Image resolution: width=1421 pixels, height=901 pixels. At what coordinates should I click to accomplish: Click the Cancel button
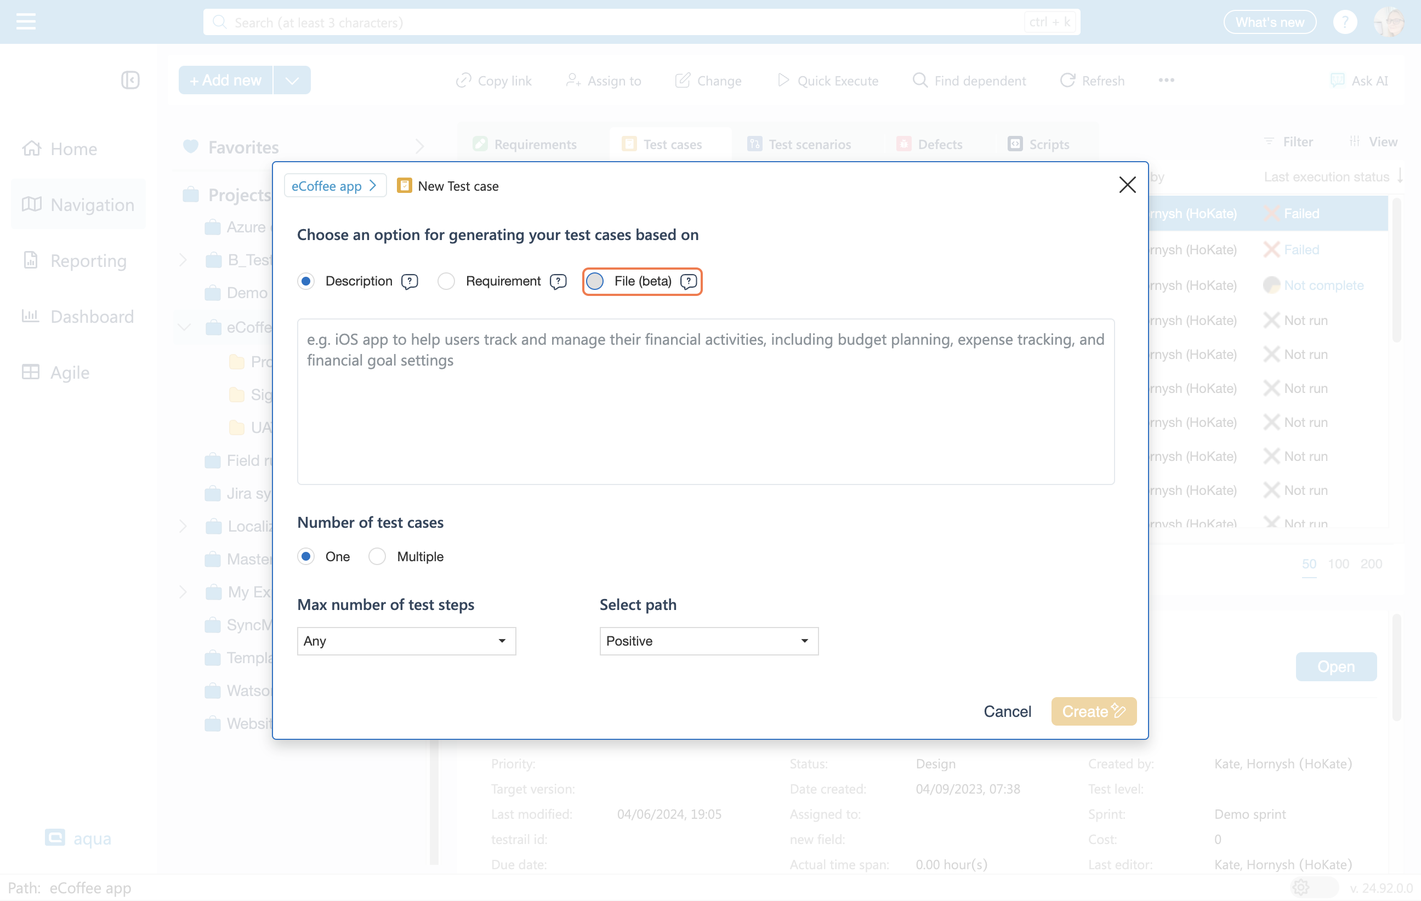[x=1007, y=711]
